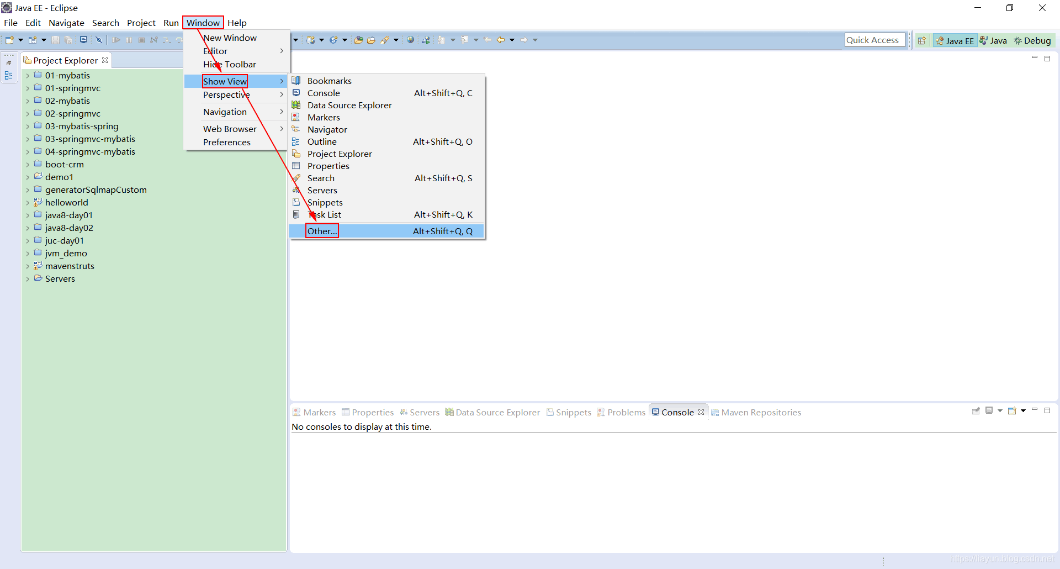Switch to the Properties tab
The width and height of the screenshot is (1060, 569).
point(368,412)
